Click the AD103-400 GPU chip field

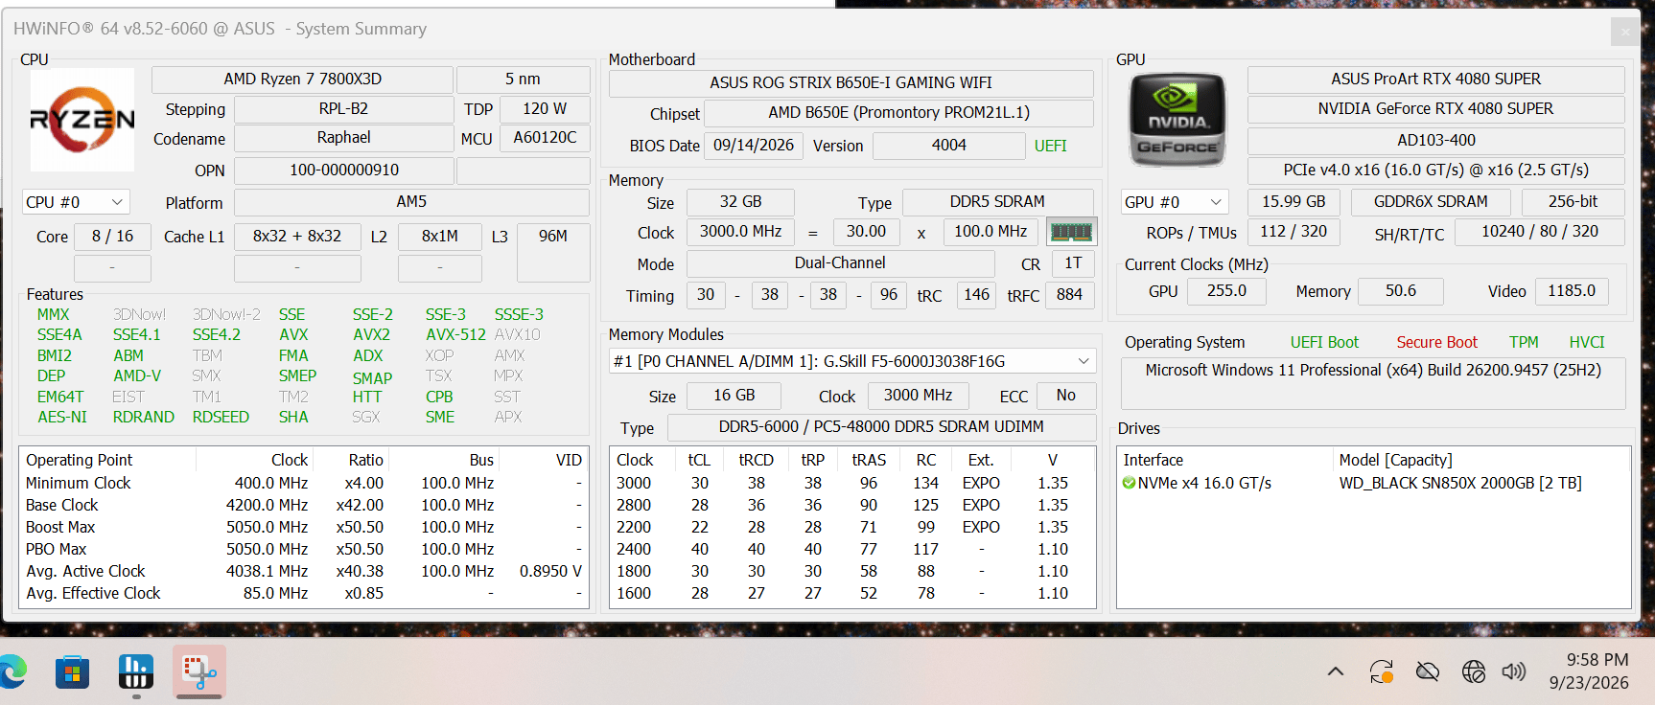click(x=1435, y=141)
